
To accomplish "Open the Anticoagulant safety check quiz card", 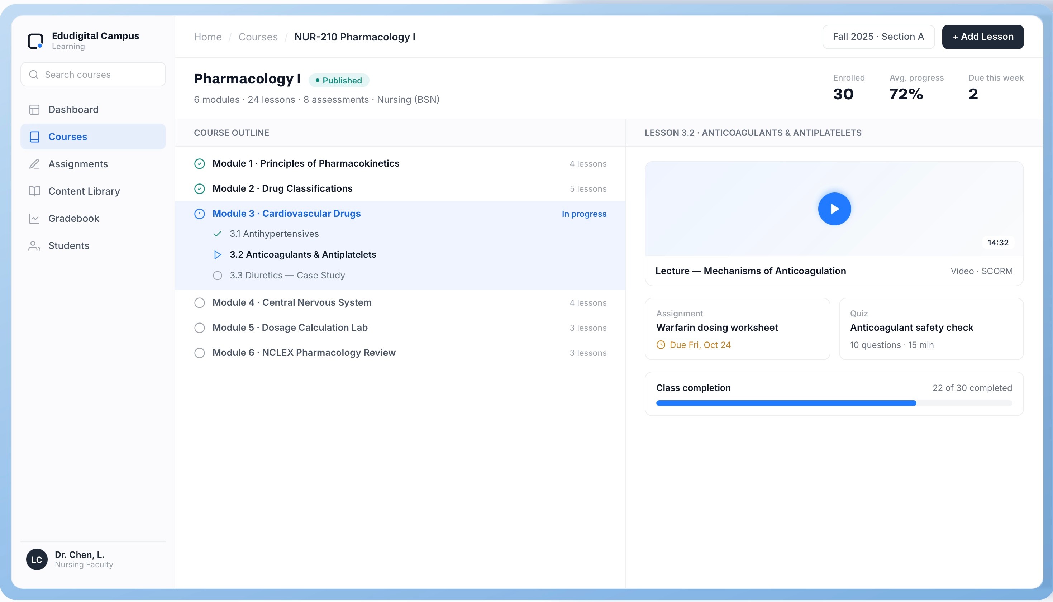I will tap(931, 329).
